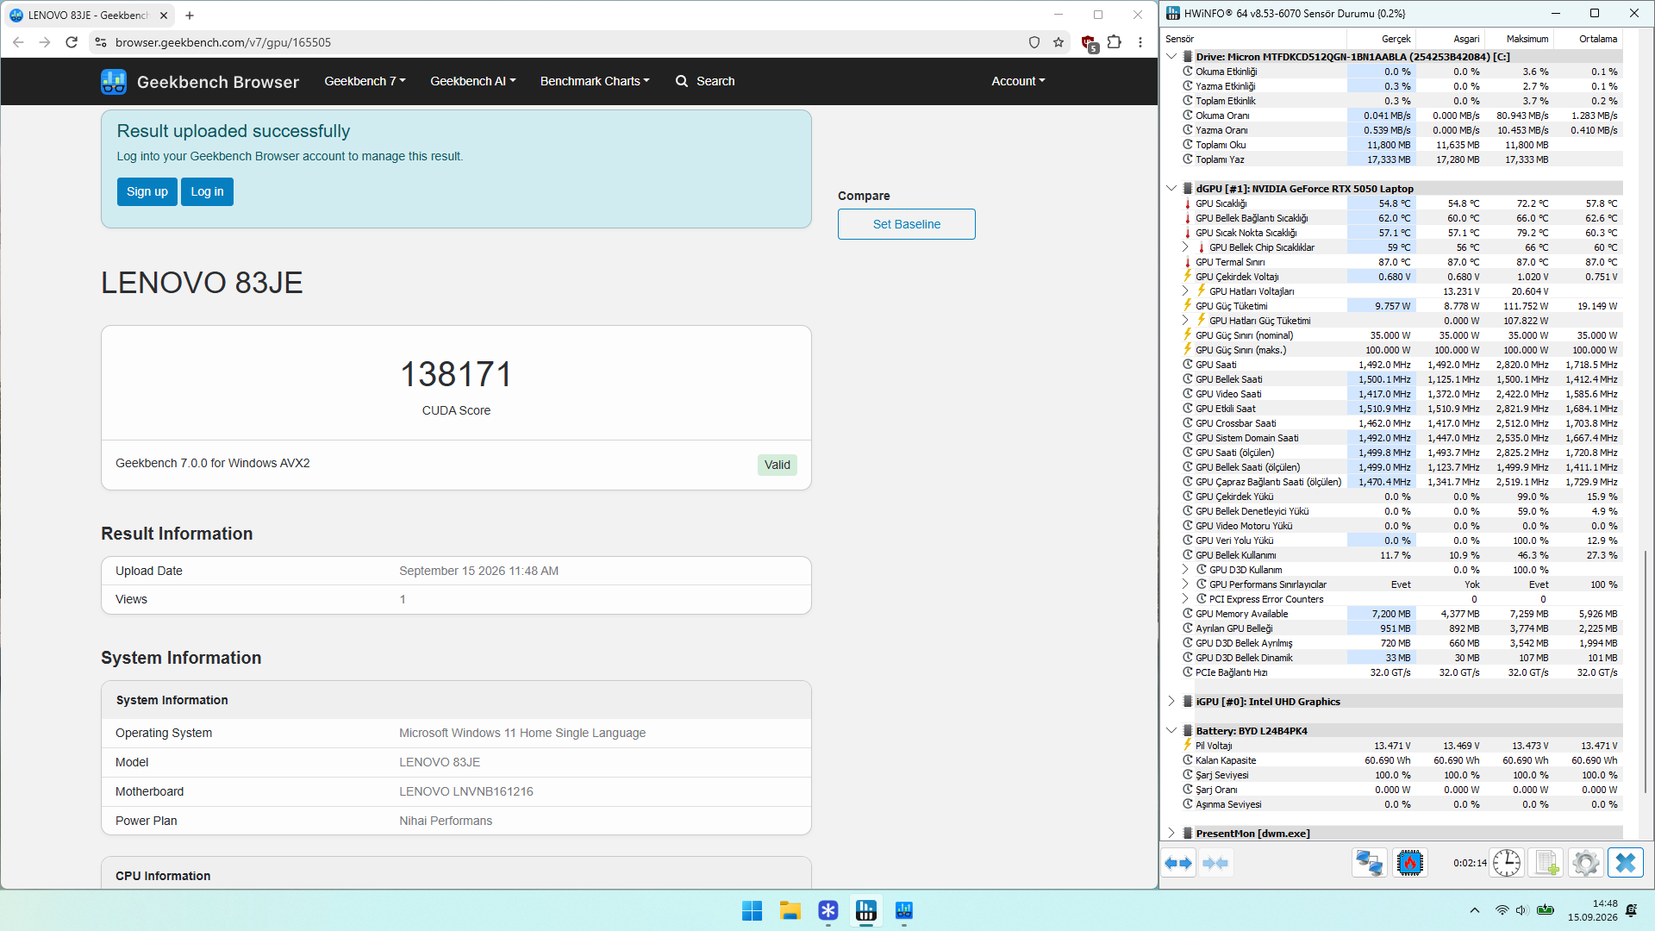Select the LENOVO 83JE browser tab
This screenshot has height=931, width=1655.
[x=88, y=15]
